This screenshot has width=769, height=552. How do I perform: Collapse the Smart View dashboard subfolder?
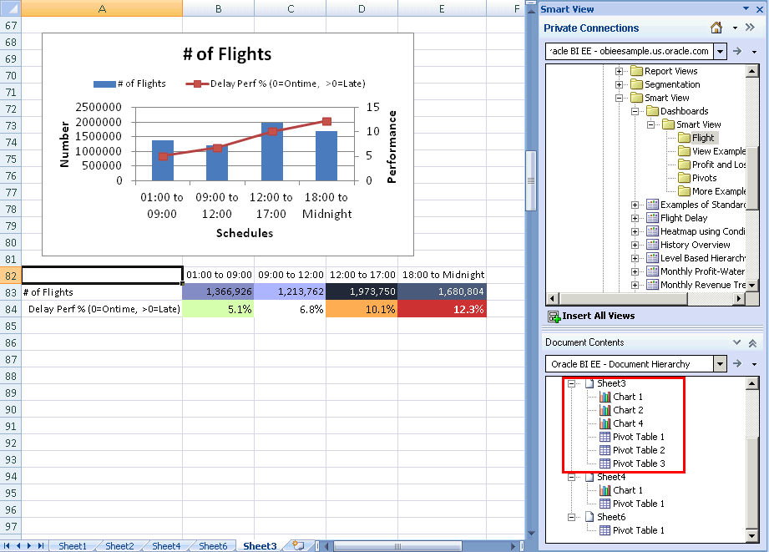pos(650,124)
